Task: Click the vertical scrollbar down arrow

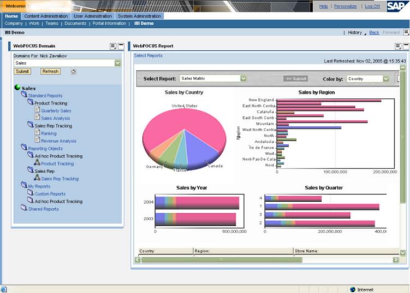Action: tap(403, 253)
